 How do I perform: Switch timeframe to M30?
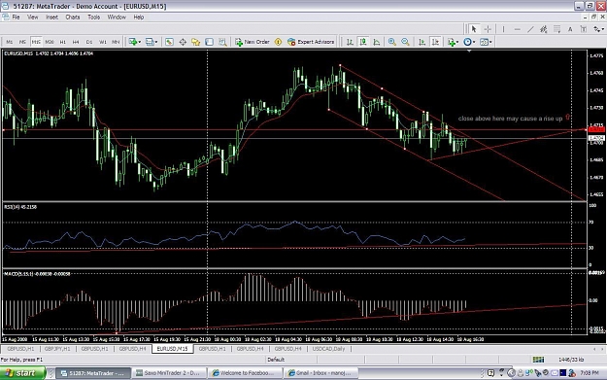point(50,42)
